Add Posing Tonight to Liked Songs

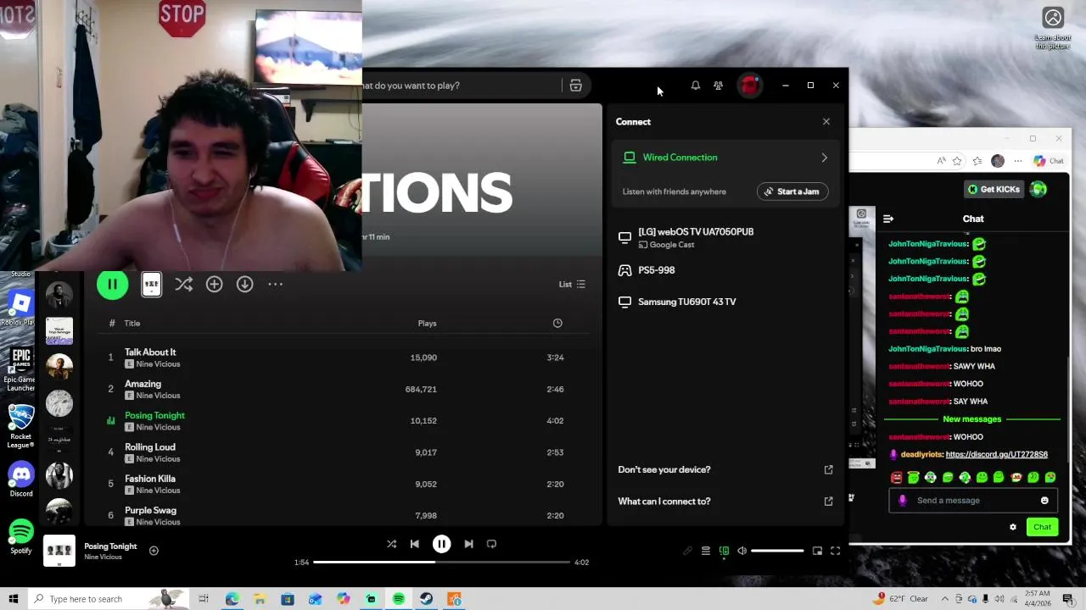point(154,551)
